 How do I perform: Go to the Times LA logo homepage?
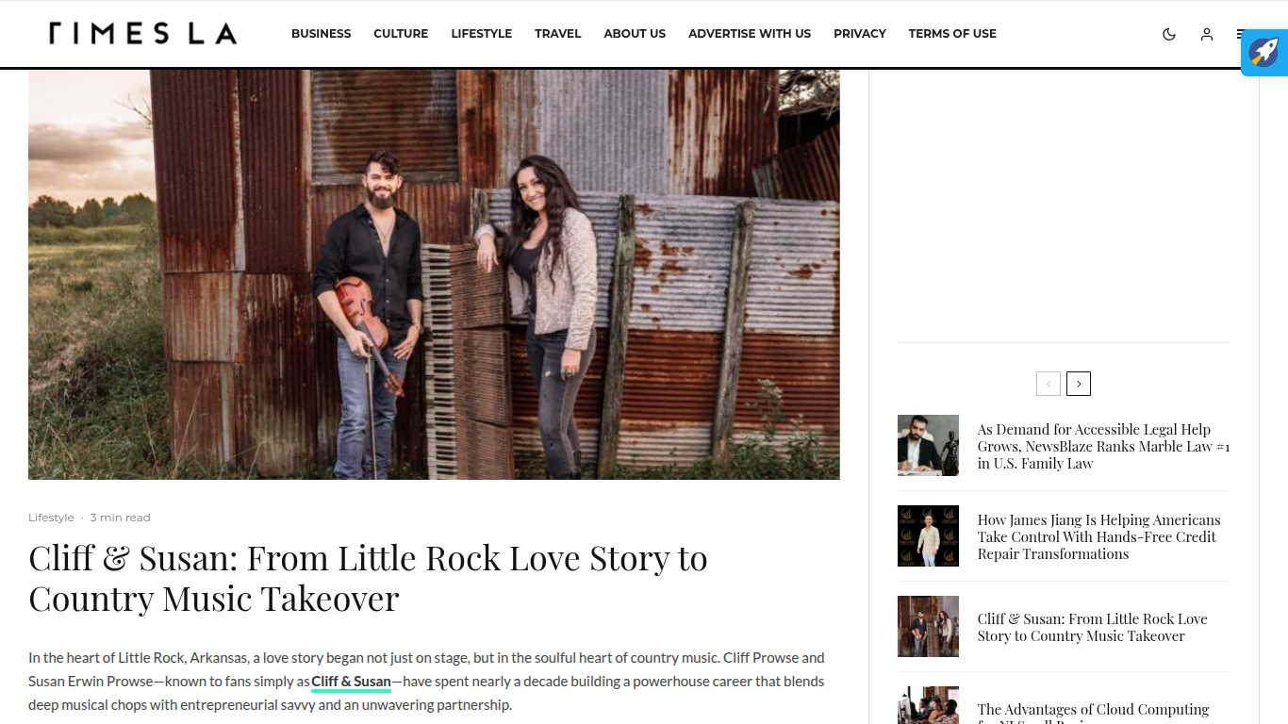(142, 34)
